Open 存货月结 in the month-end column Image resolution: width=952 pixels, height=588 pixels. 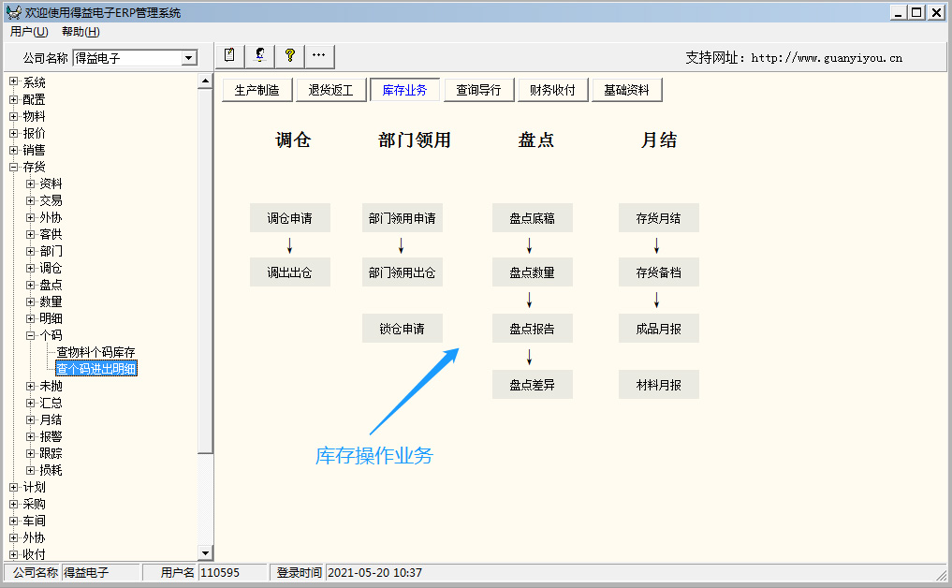[658, 218]
